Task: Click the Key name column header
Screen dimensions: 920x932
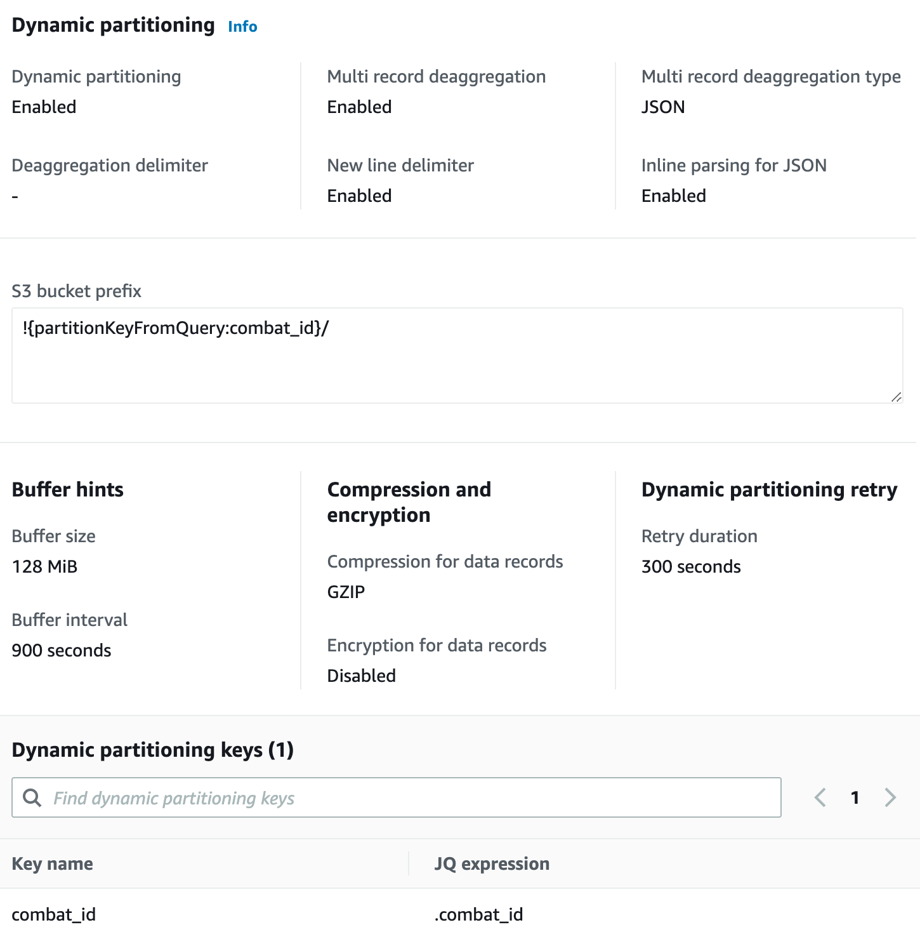Action: (x=52, y=863)
